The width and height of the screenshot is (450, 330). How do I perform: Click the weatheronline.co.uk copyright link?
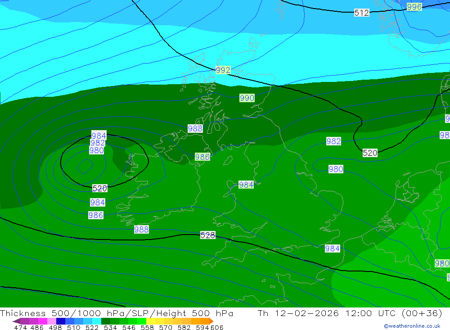pyautogui.click(x=412, y=326)
